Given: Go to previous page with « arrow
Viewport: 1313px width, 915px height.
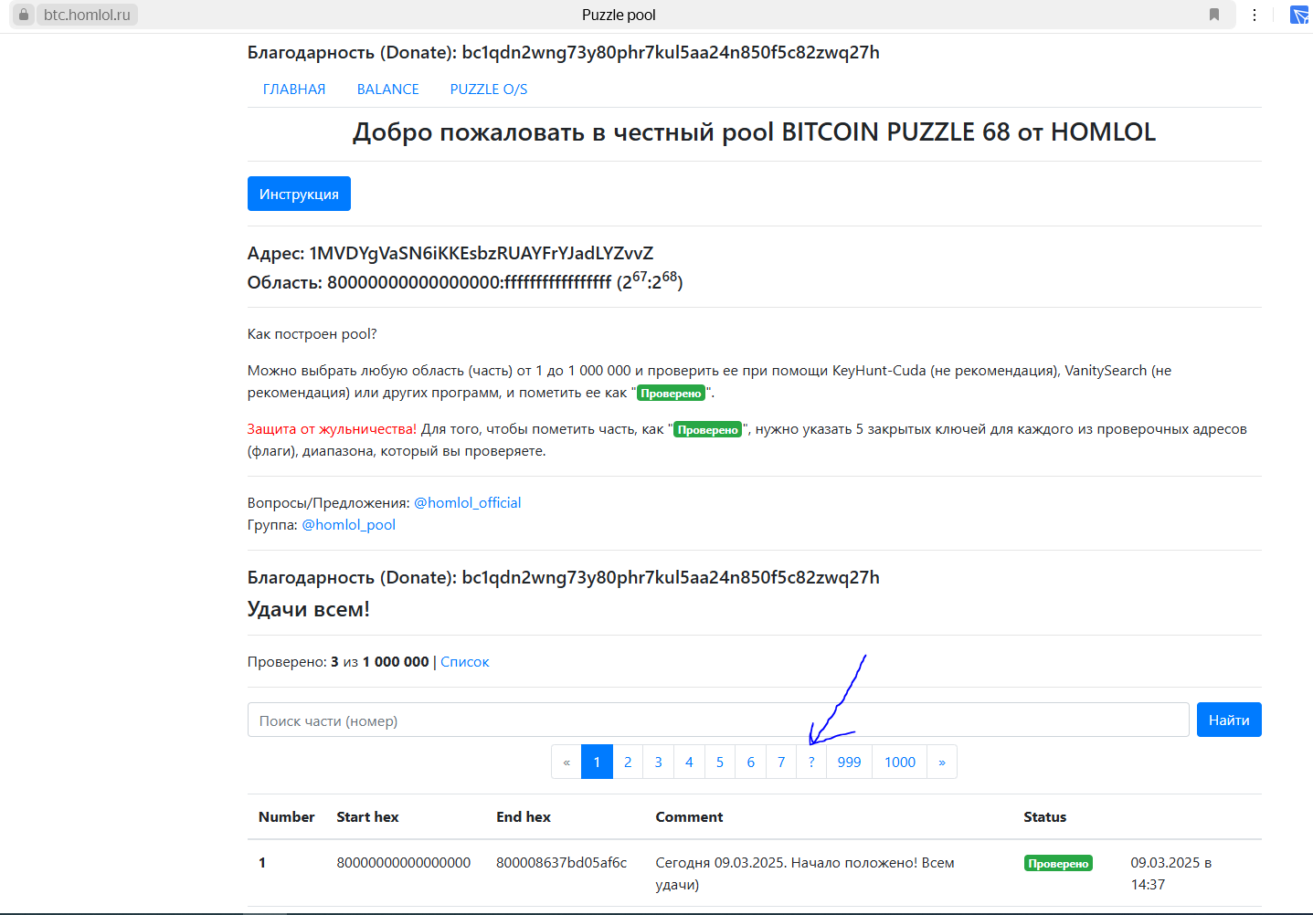Looking at the screenshot, I should [566, 762].
